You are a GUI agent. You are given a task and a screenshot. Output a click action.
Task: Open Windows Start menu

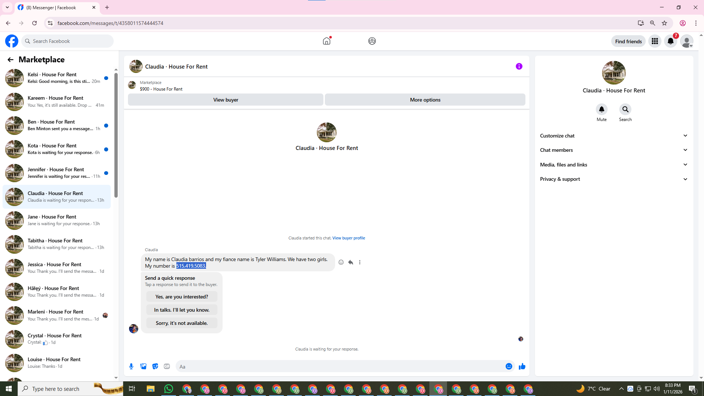[9, 389]
